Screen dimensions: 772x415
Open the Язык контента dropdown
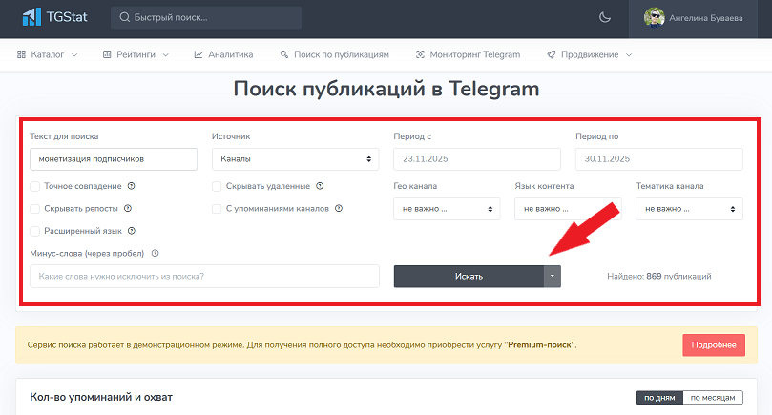(568, 209)
